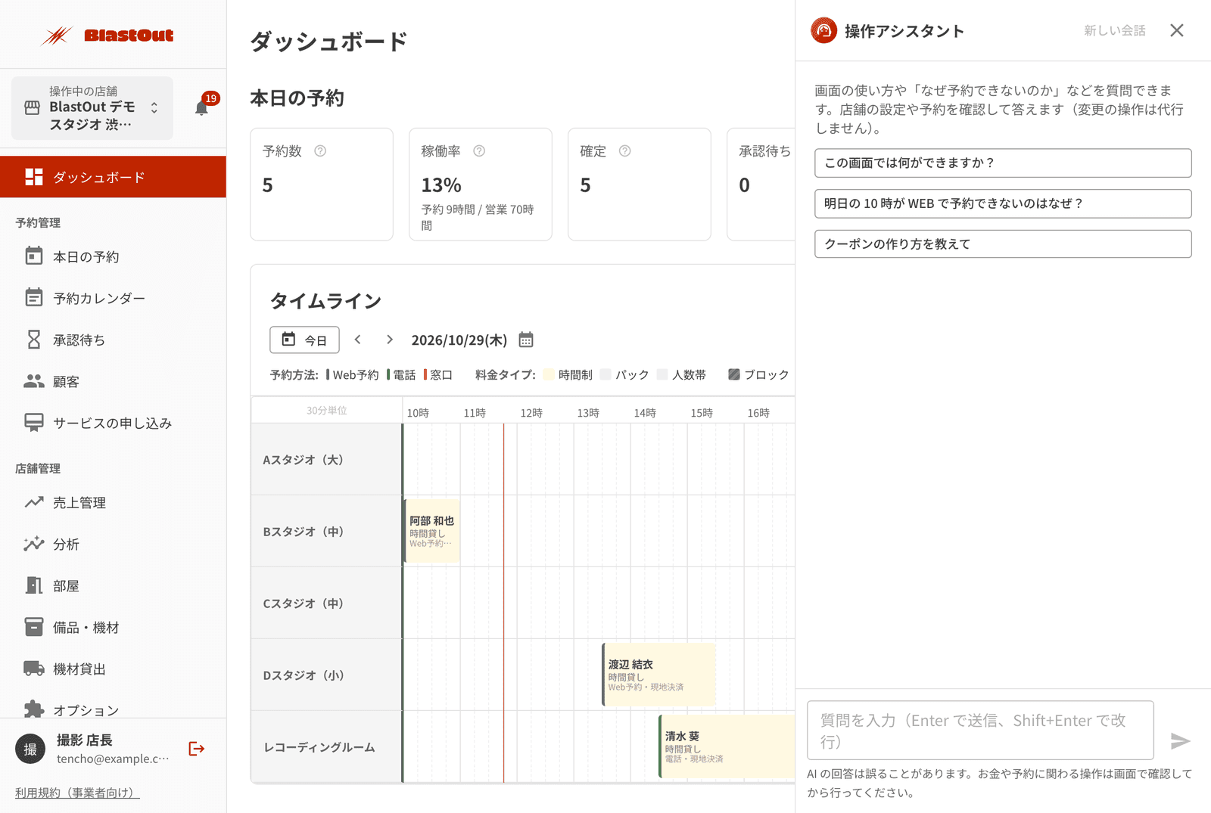
Task: Click the 承認待ち hourglass icon
Action: (x=34, y=340)
